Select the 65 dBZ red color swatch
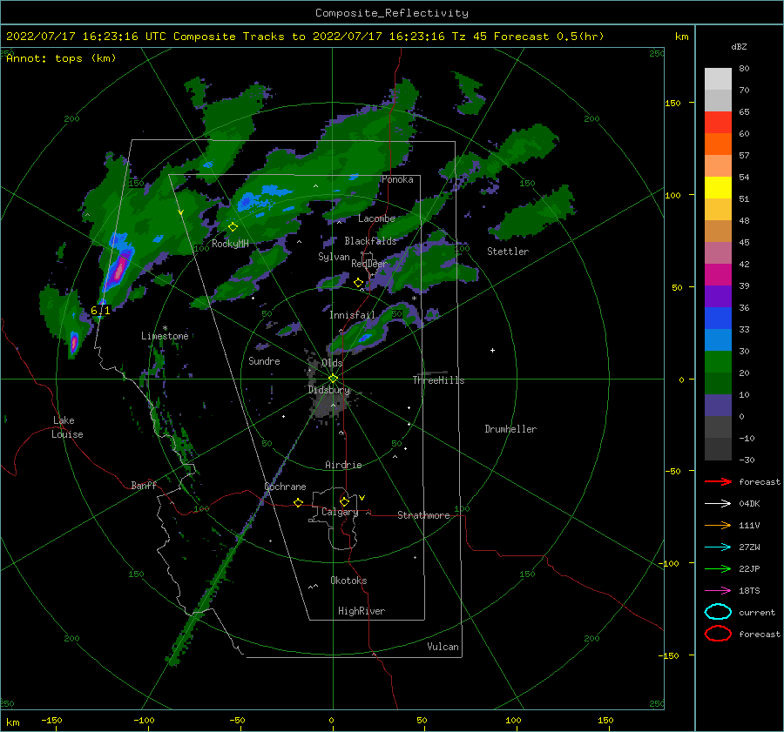 [718, 123]
